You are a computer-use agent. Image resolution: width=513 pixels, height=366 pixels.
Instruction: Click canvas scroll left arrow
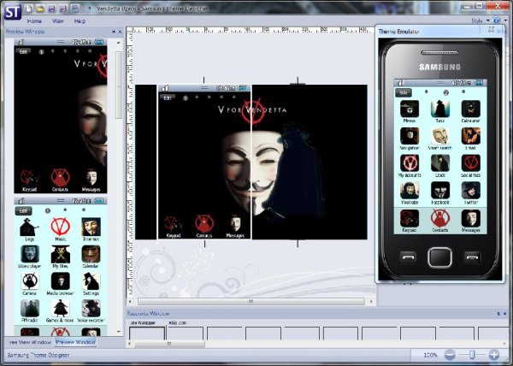[130, 301]
